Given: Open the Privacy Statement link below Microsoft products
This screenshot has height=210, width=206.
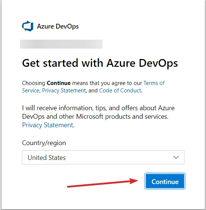Looking at the screenshot, I should 48,125.
